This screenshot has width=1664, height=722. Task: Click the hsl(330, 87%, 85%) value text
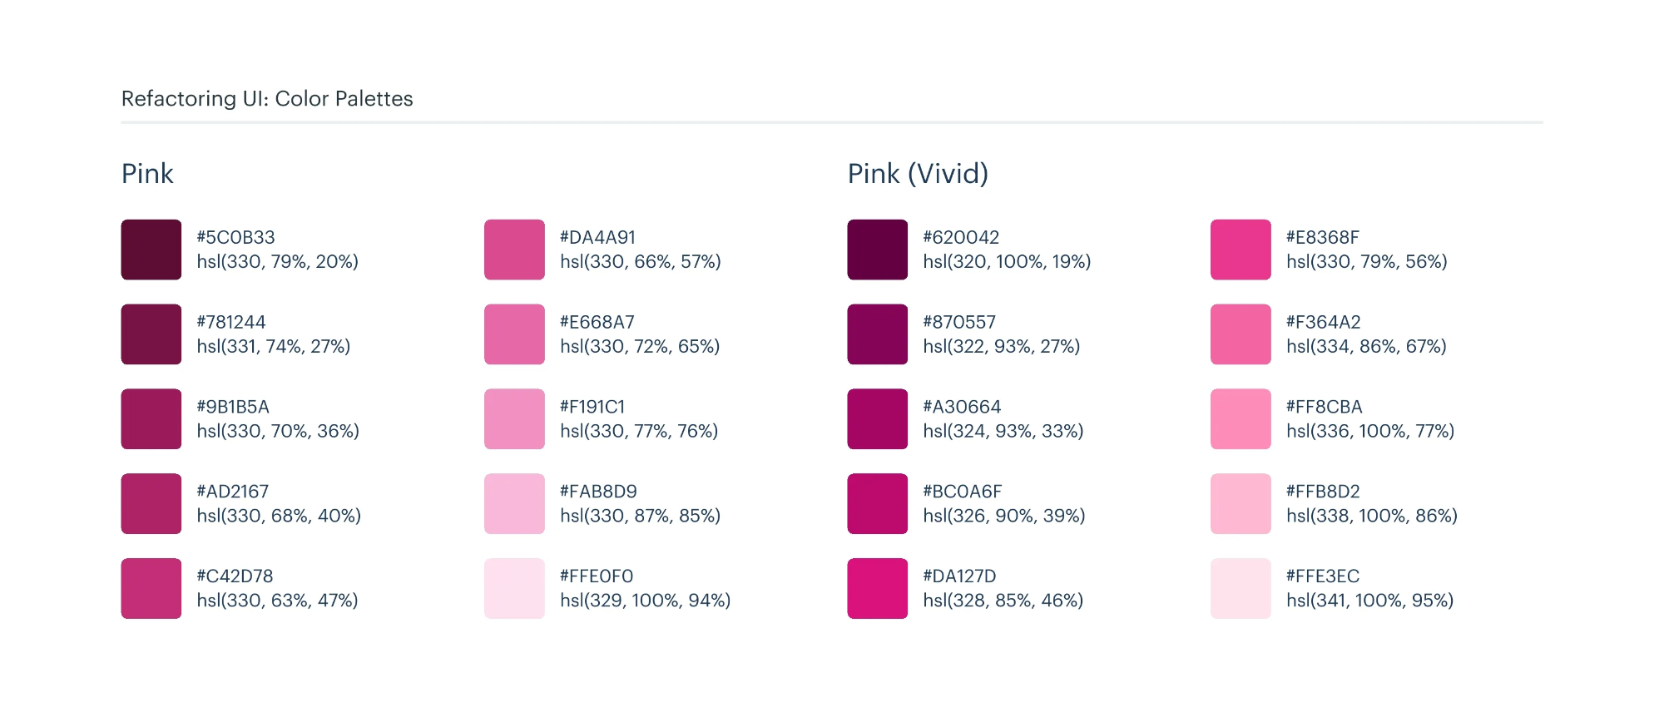coord(640,516)
